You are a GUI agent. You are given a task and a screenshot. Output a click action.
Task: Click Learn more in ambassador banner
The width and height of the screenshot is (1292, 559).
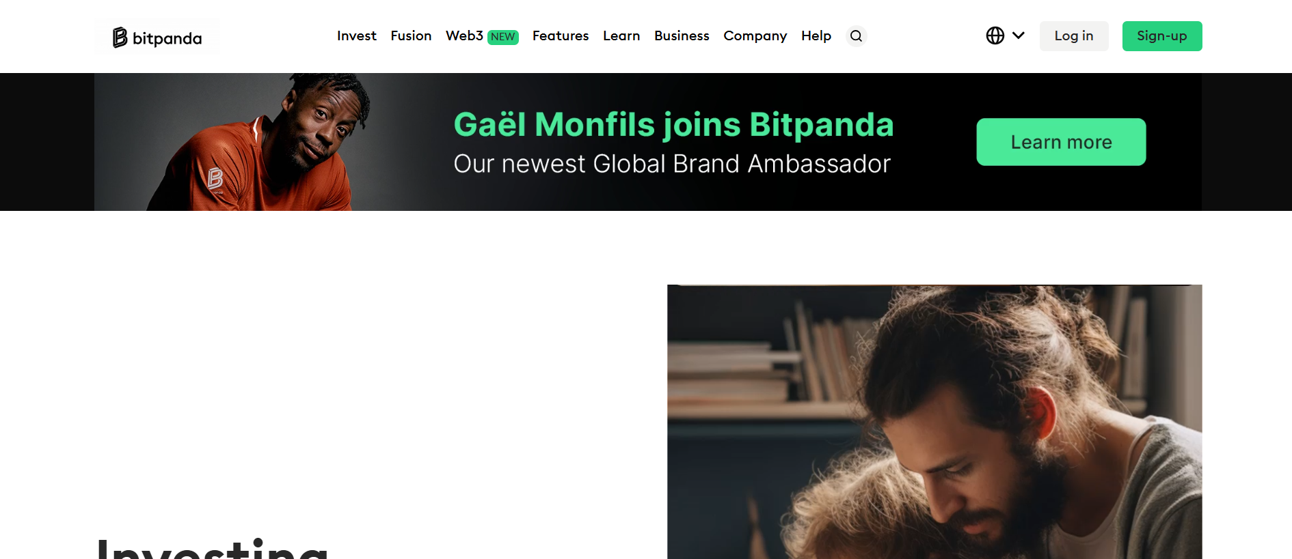[1061, 142]
